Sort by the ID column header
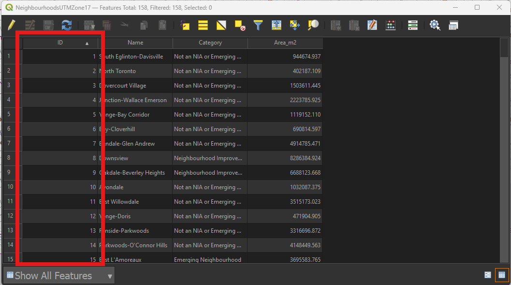This screenshot has width=511, height=285. point(60,43)
